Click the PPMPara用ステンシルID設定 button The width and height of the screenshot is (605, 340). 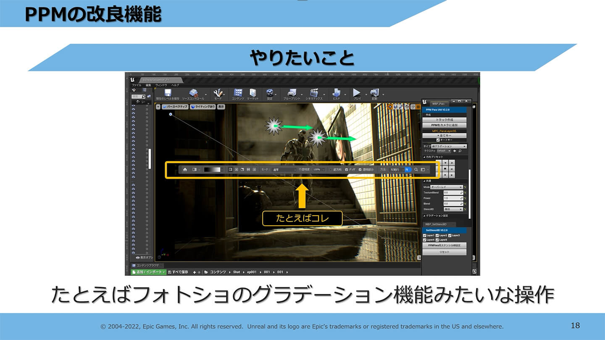point(445,245)
